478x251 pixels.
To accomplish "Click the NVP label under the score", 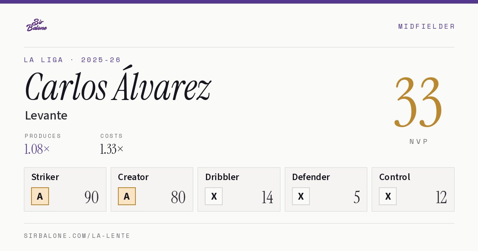I will [x=419, y=141].
